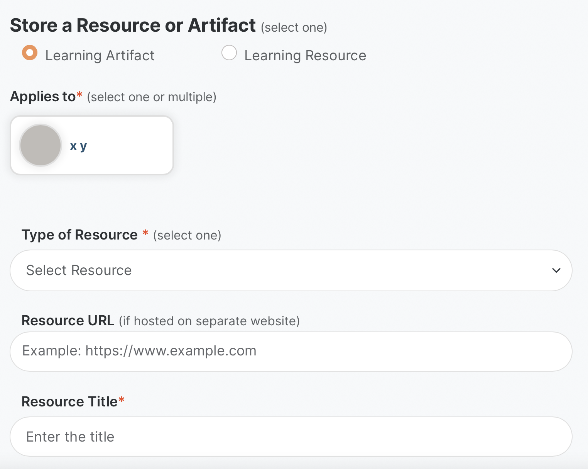Open the Select Resource dropdown
Image resolution: width=588 pixels, height=469 pixels.
(270, 270)
